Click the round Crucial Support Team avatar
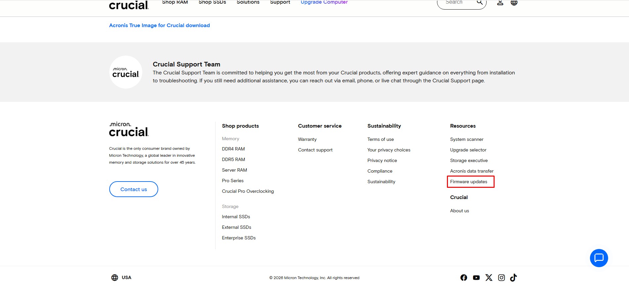 click(x=126, y=72)
